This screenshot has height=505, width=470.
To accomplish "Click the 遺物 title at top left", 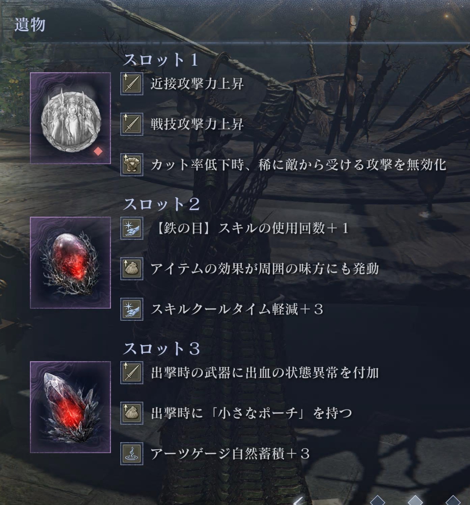I will 30,25.
